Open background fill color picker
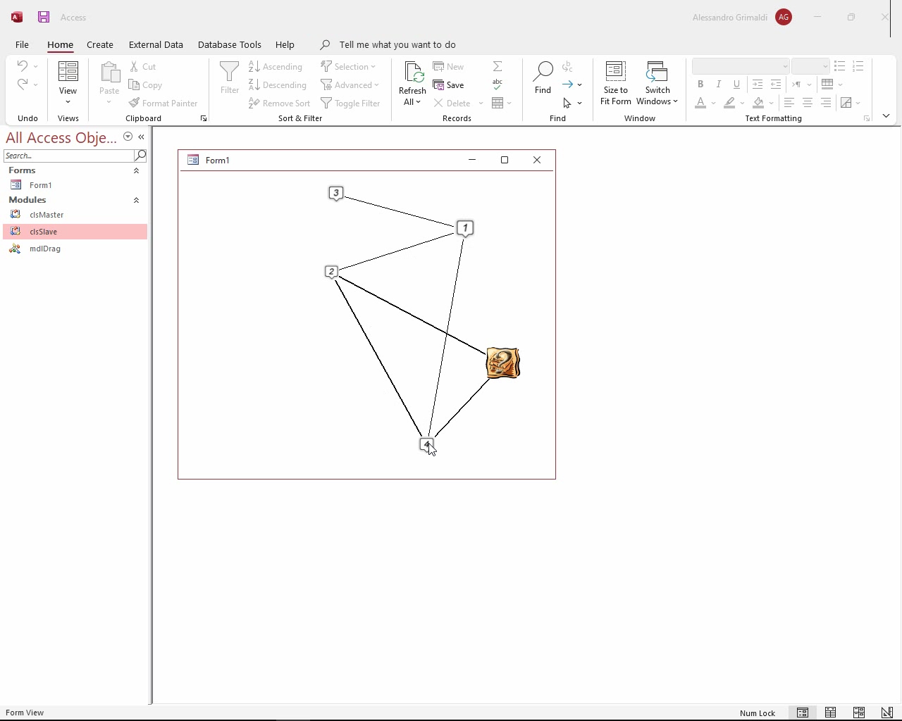 758,103
